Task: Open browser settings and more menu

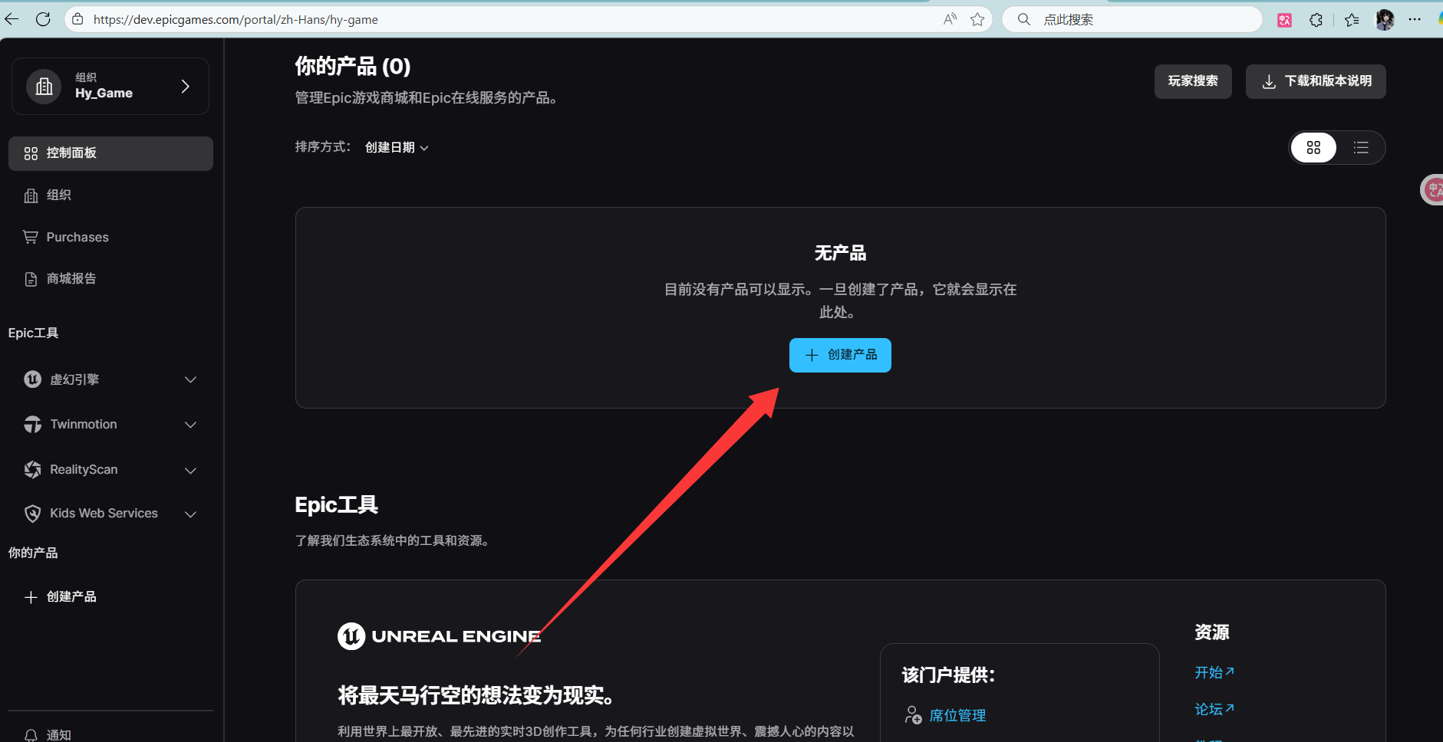Action: (x=1415, y=20)
